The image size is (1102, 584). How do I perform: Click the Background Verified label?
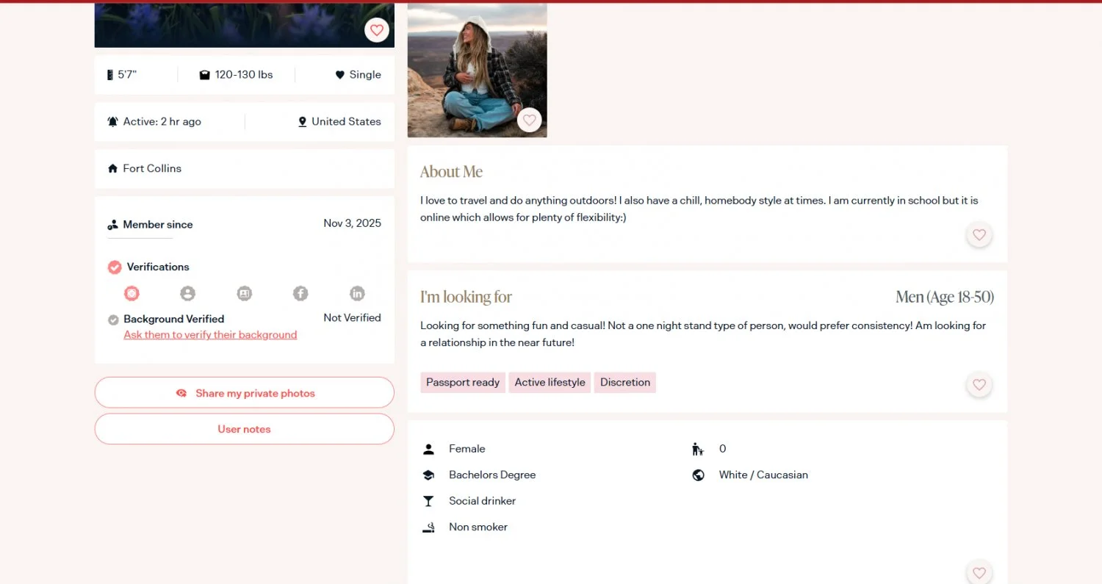[174, 320]
